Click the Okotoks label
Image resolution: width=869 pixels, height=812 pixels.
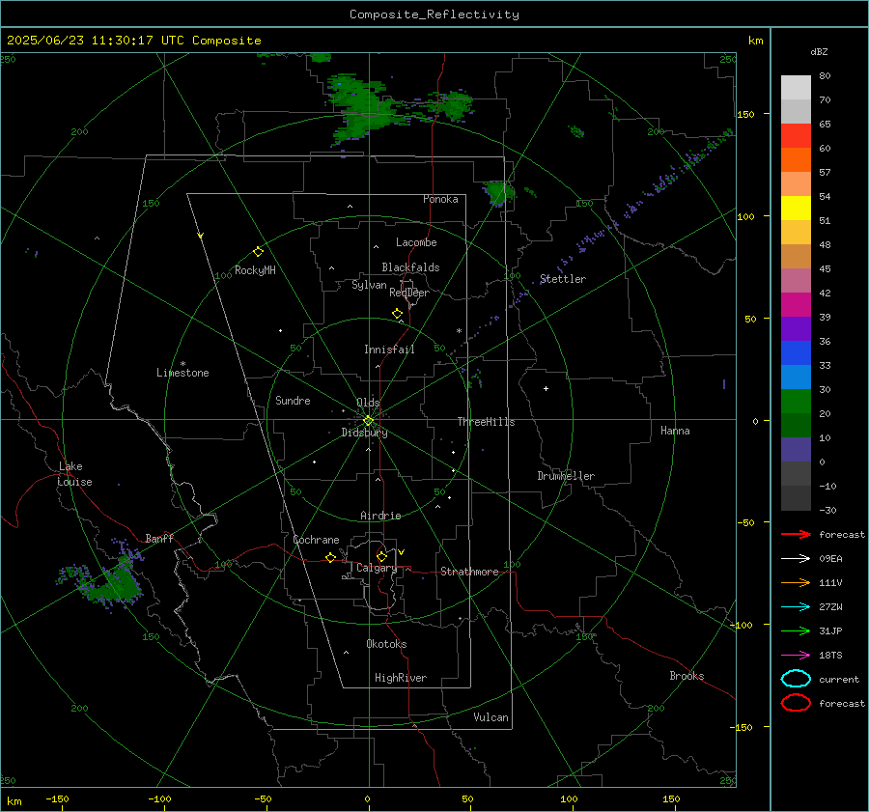[x=386, y=644]
